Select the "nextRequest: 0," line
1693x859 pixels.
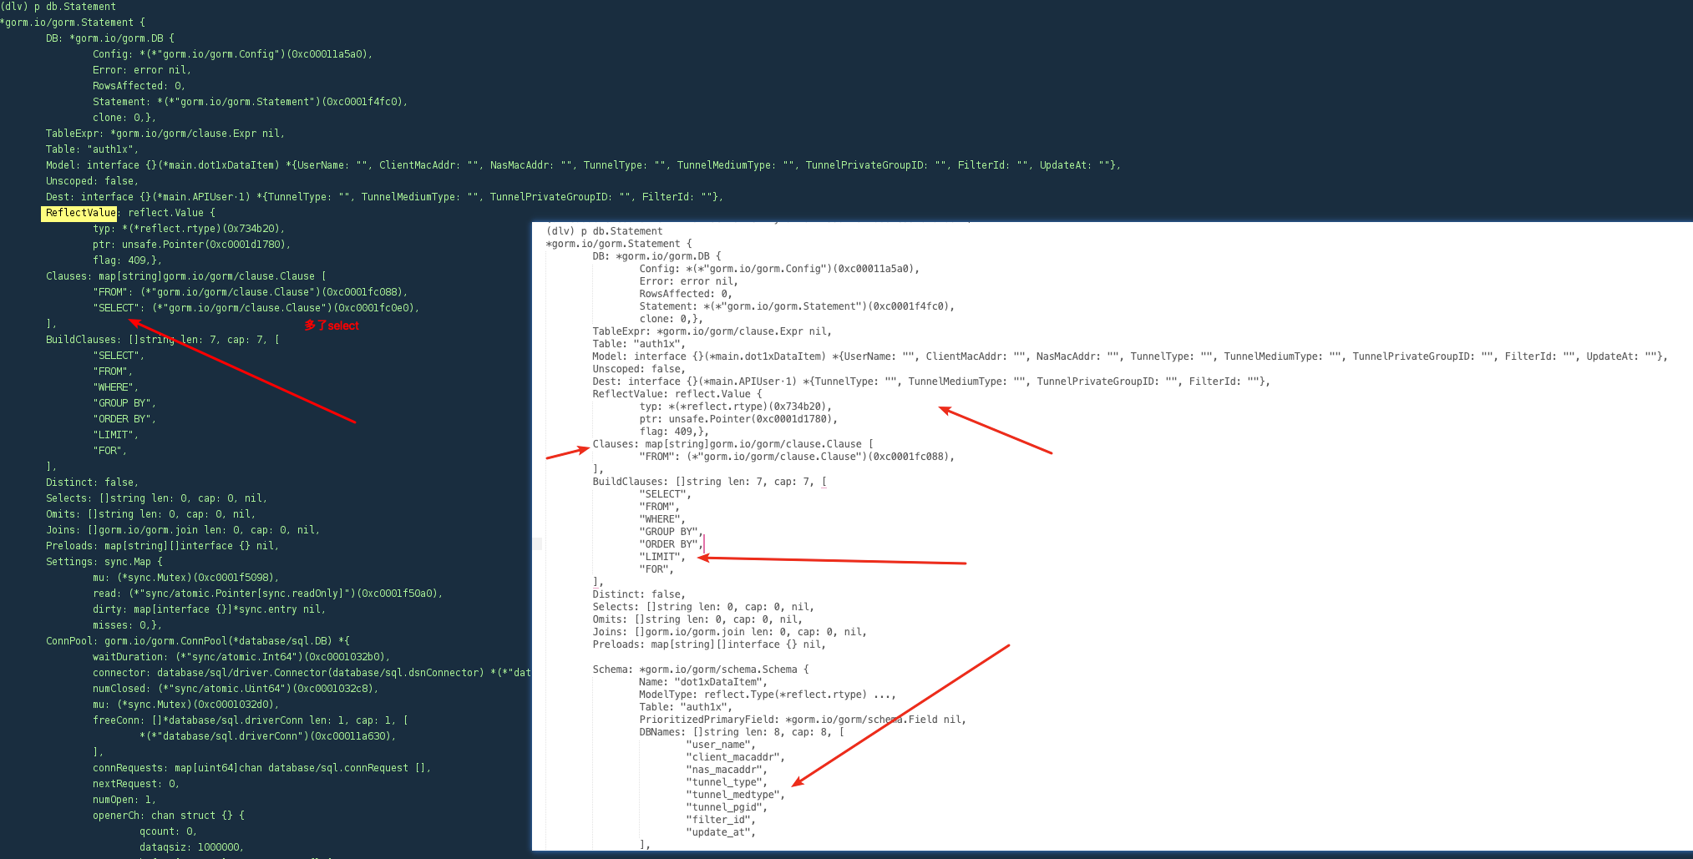click(136, 784)
